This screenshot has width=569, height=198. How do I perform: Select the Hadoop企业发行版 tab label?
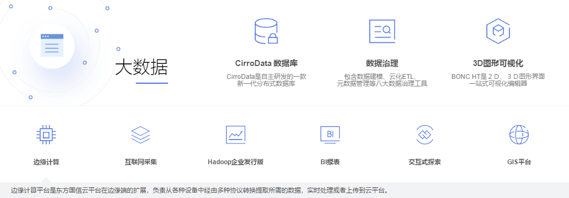click(236, 162)
